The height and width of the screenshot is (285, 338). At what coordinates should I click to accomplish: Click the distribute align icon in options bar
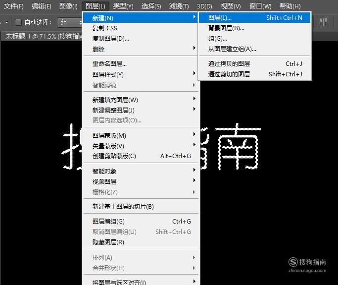(323, 22)
